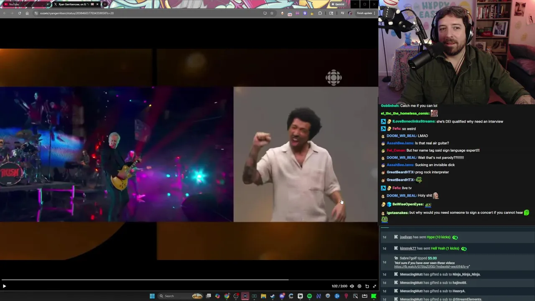
Task: Click chat username Goblinheh
Action: click(390, 106)
